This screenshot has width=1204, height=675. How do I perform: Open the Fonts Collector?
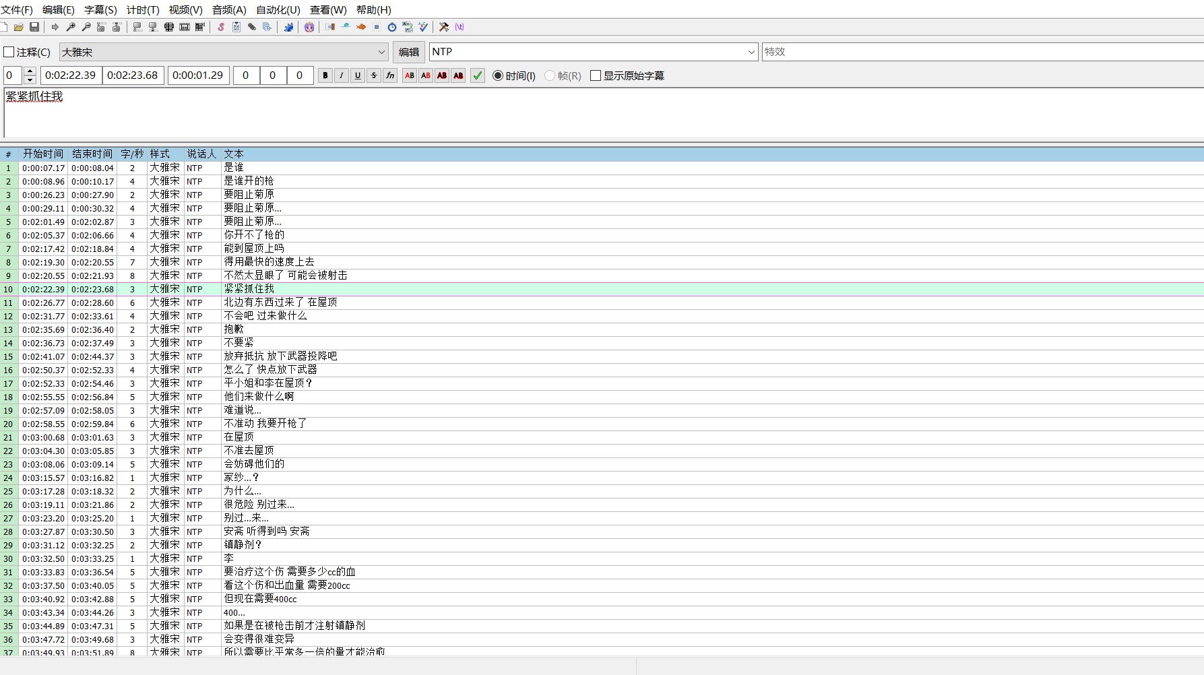coord(267,27)
